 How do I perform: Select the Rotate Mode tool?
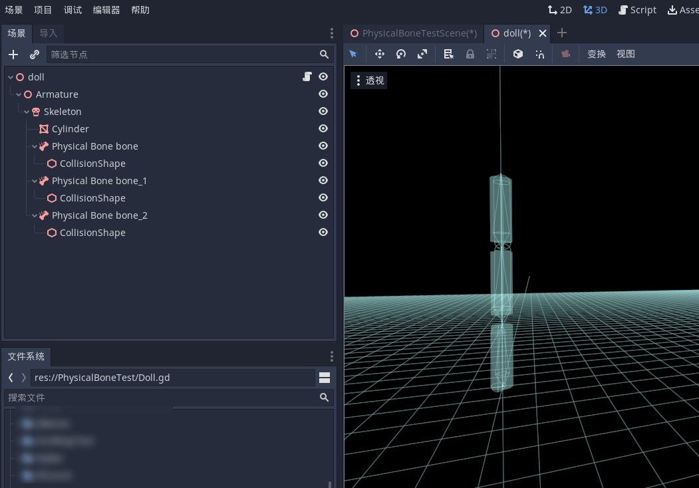(401, 54)
